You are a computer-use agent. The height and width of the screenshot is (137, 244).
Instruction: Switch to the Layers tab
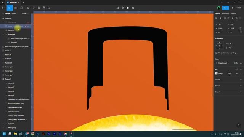7,14
